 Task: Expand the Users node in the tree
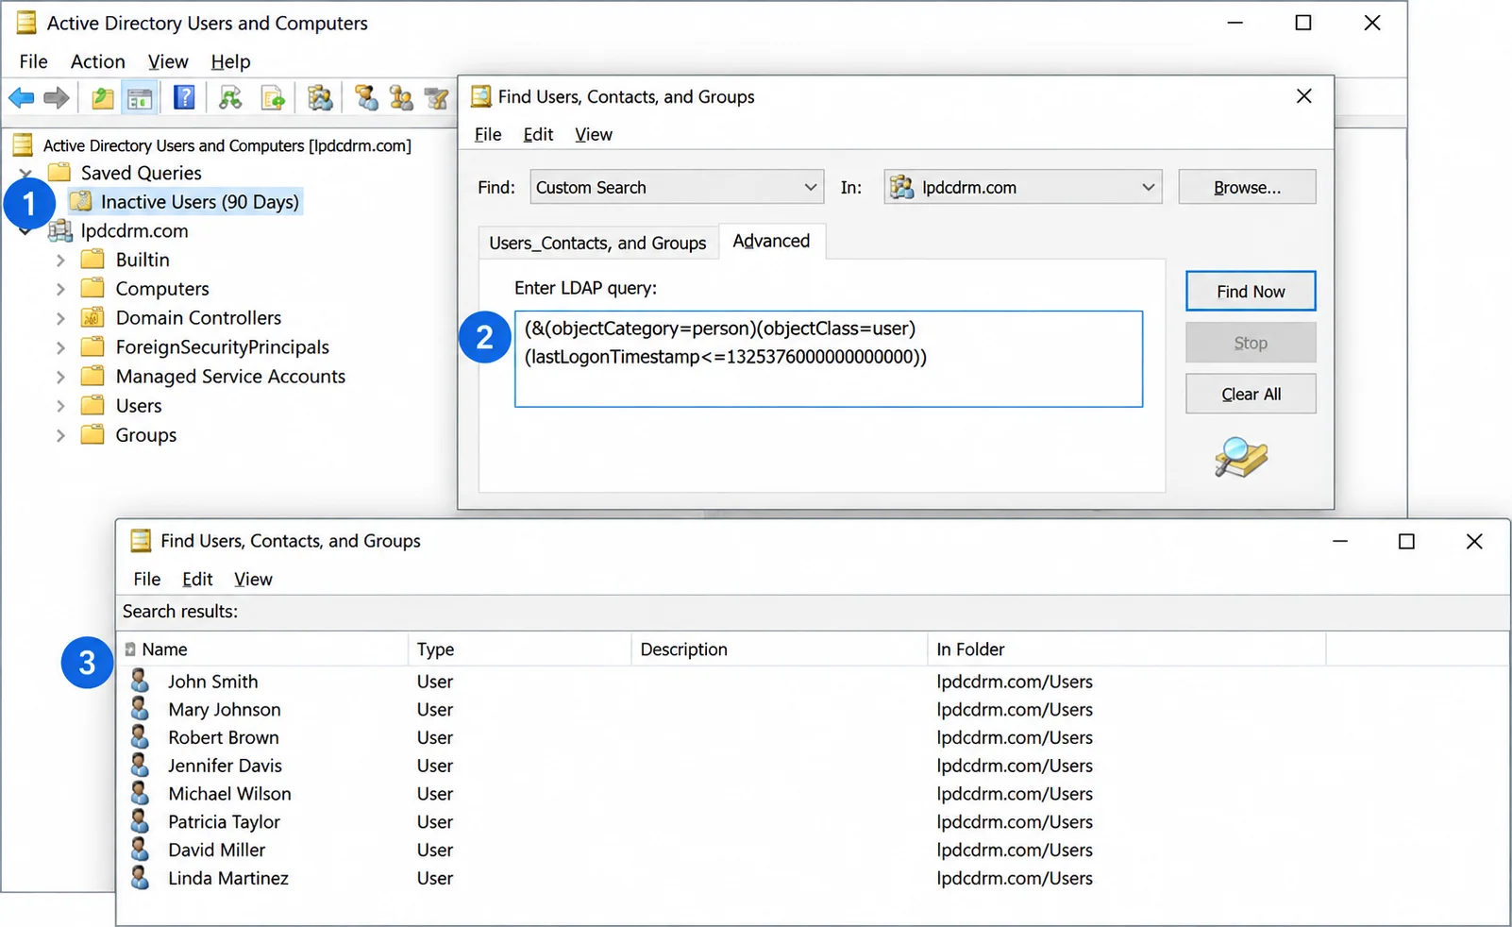tap(60, 406)
